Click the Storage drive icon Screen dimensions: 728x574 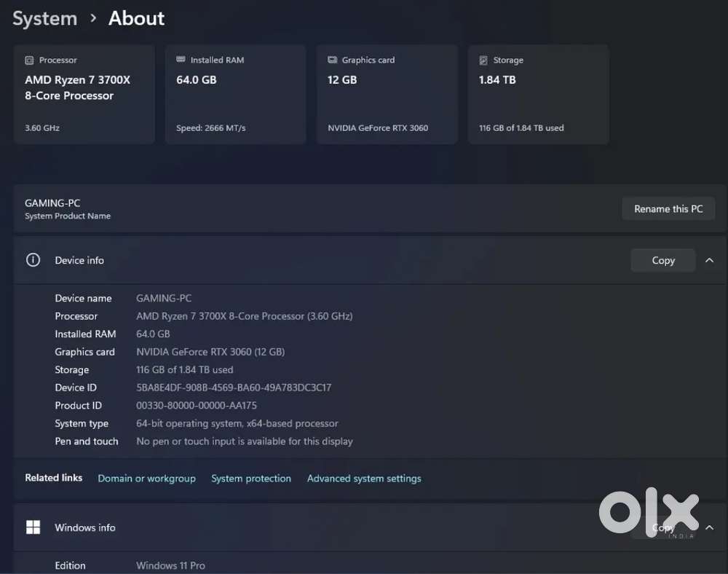pyautogui.click(x=483, y=60)
